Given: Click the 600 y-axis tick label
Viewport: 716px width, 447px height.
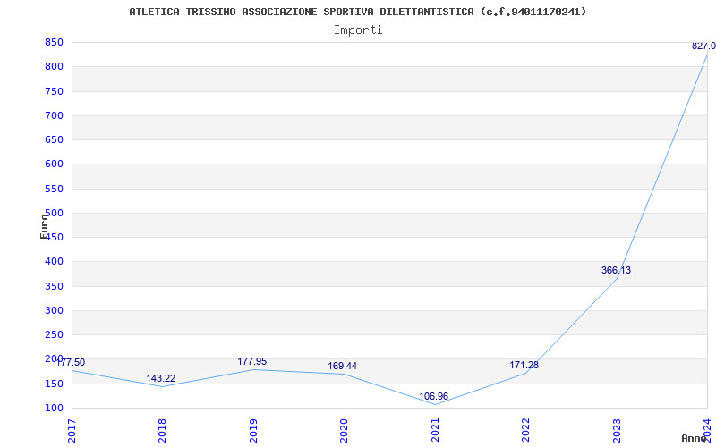Looking at the screenshot, I should point(54,164).
